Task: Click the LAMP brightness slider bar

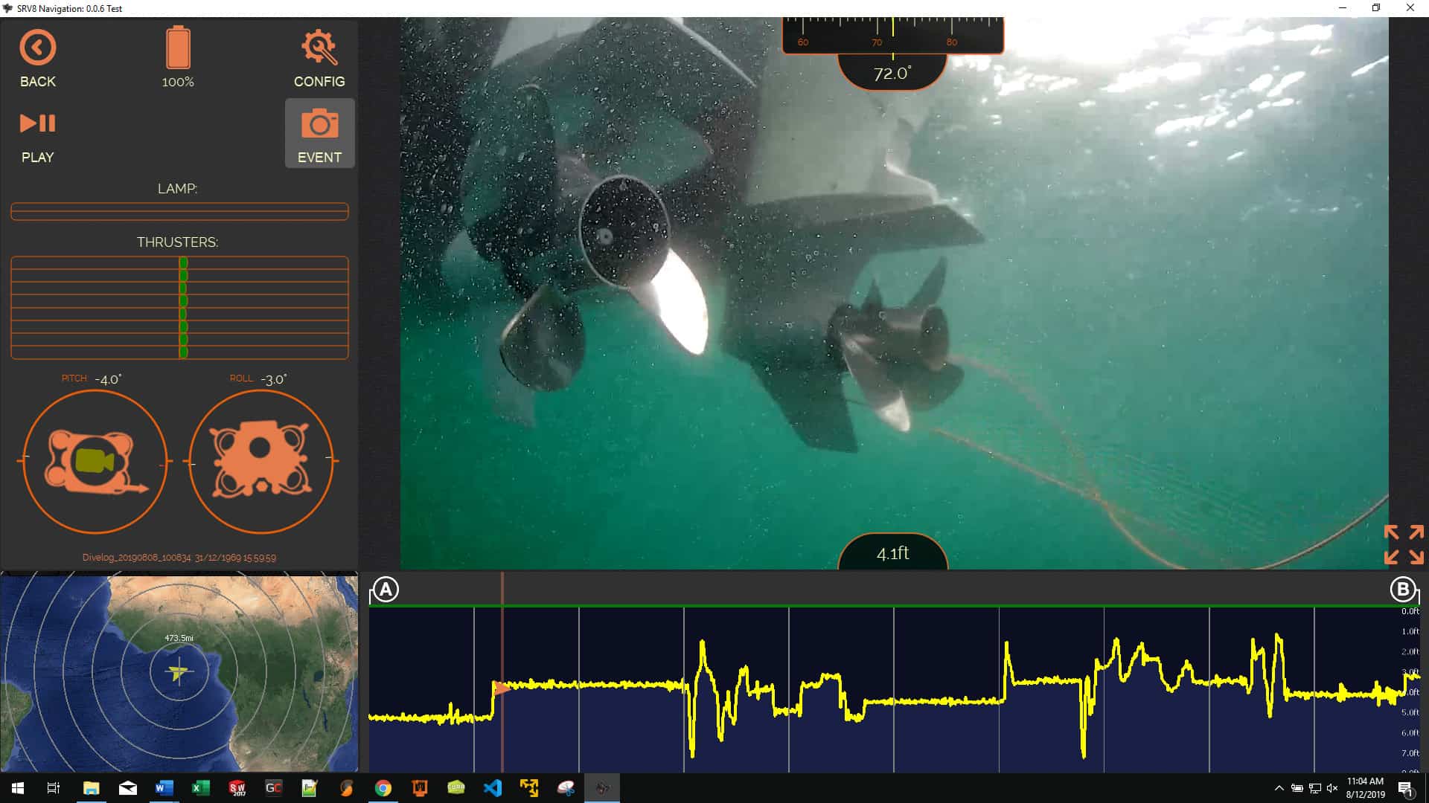Action: point(179,212)
